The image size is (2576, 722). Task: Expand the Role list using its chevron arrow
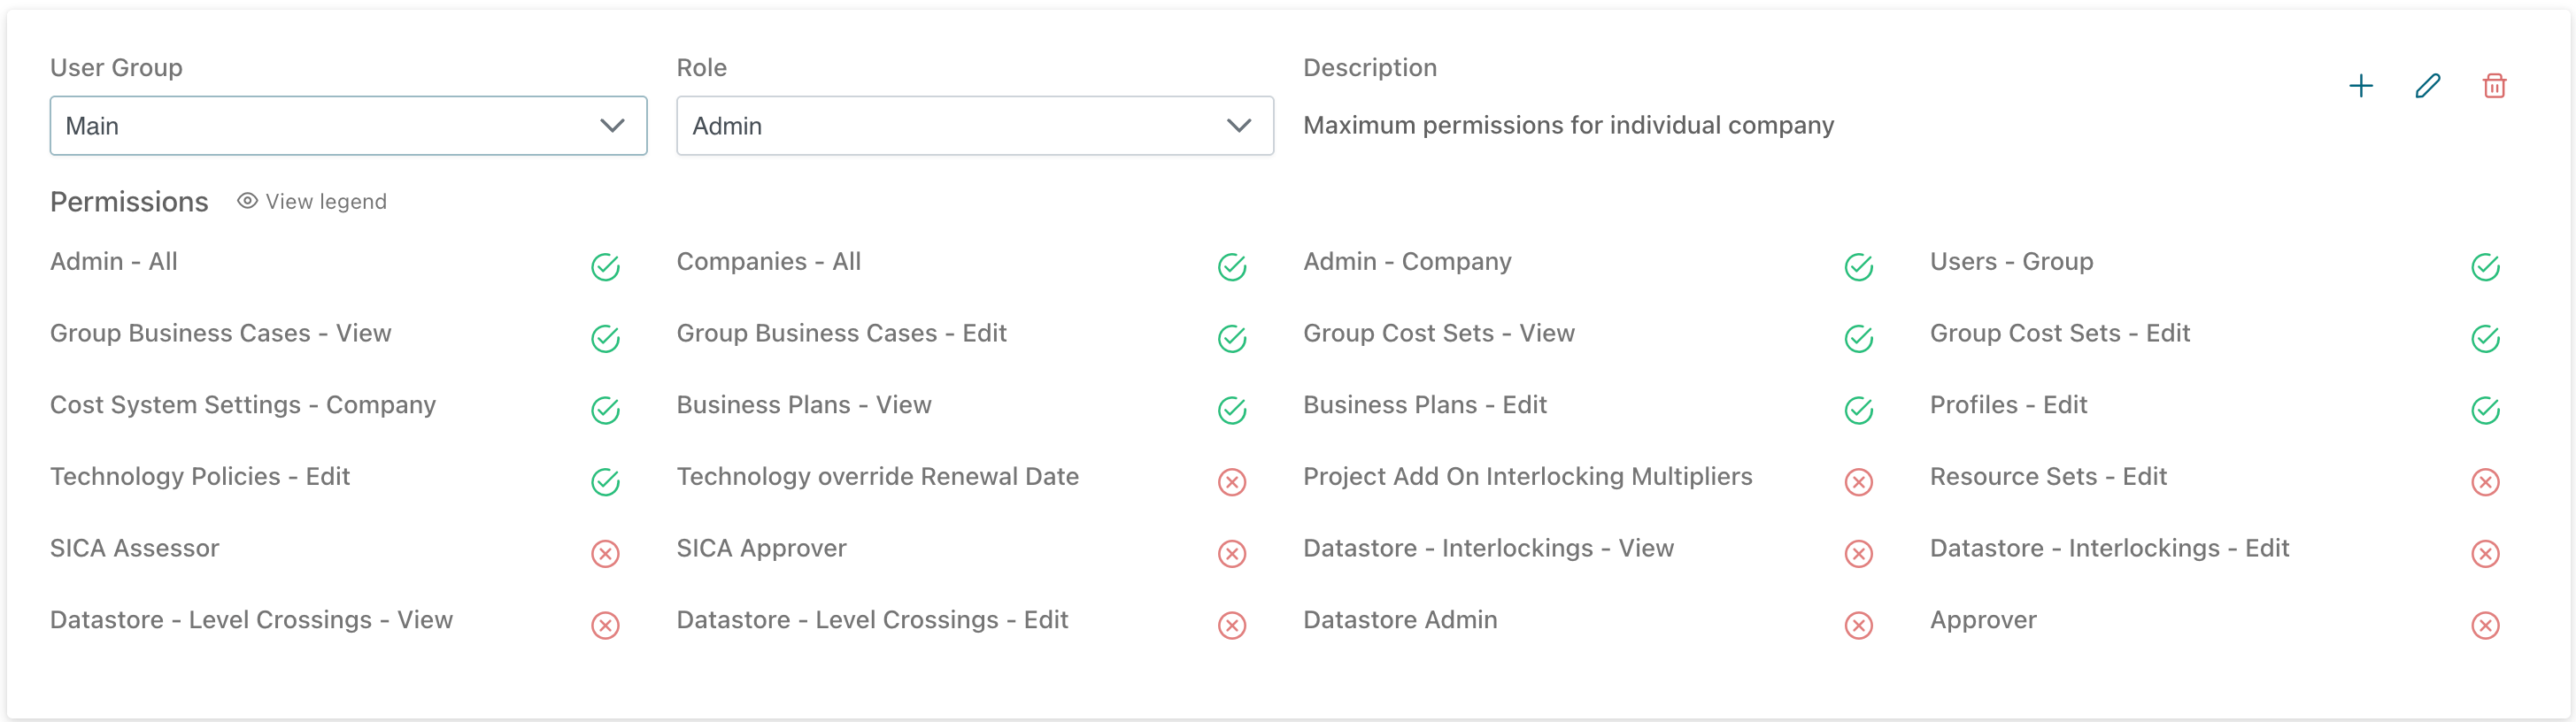tap(1239, 126)
